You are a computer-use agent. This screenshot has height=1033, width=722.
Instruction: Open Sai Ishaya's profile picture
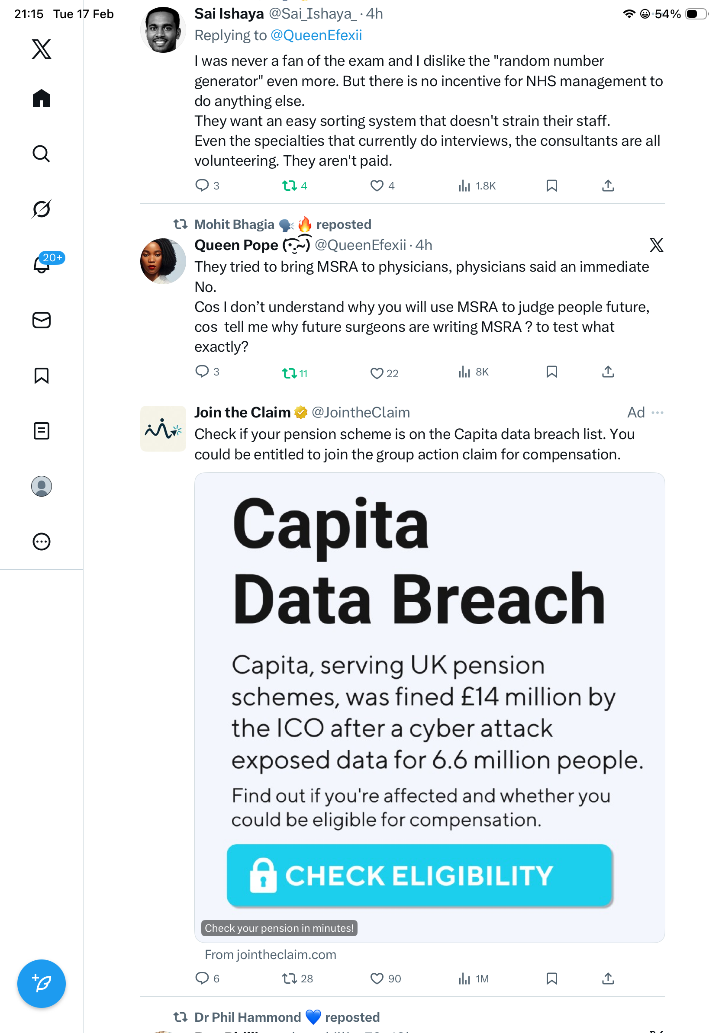coord(163,30)
